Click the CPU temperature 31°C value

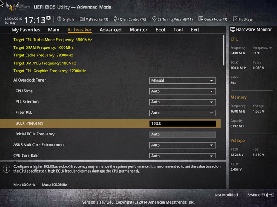[256, 53]
